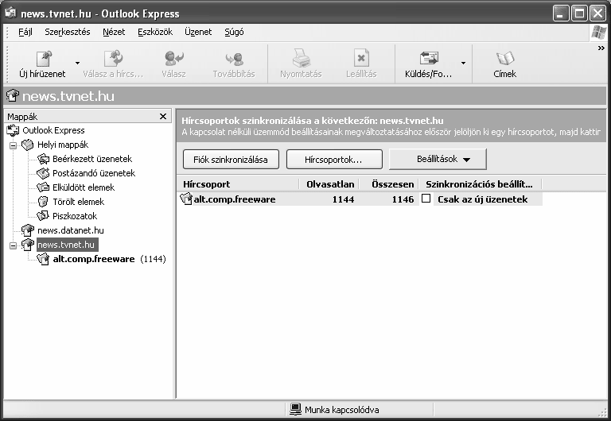Open the Üzenet menu
The height and width of the screenshot is (421, 611).
pyautogui.click(x=198, y=32)
